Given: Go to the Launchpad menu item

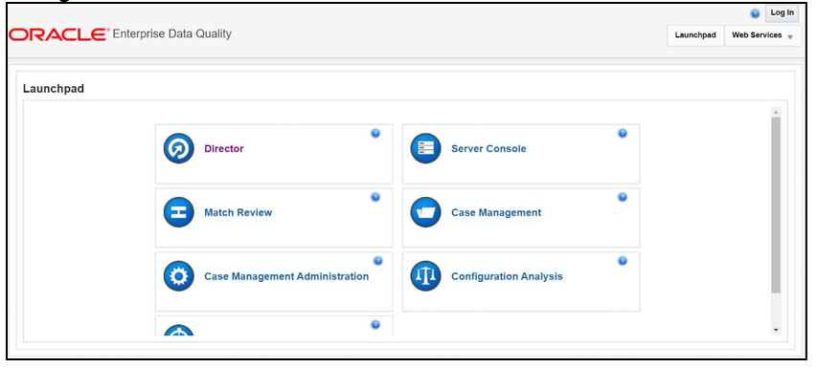Looking at the screenshot, I should click(695, 35).
